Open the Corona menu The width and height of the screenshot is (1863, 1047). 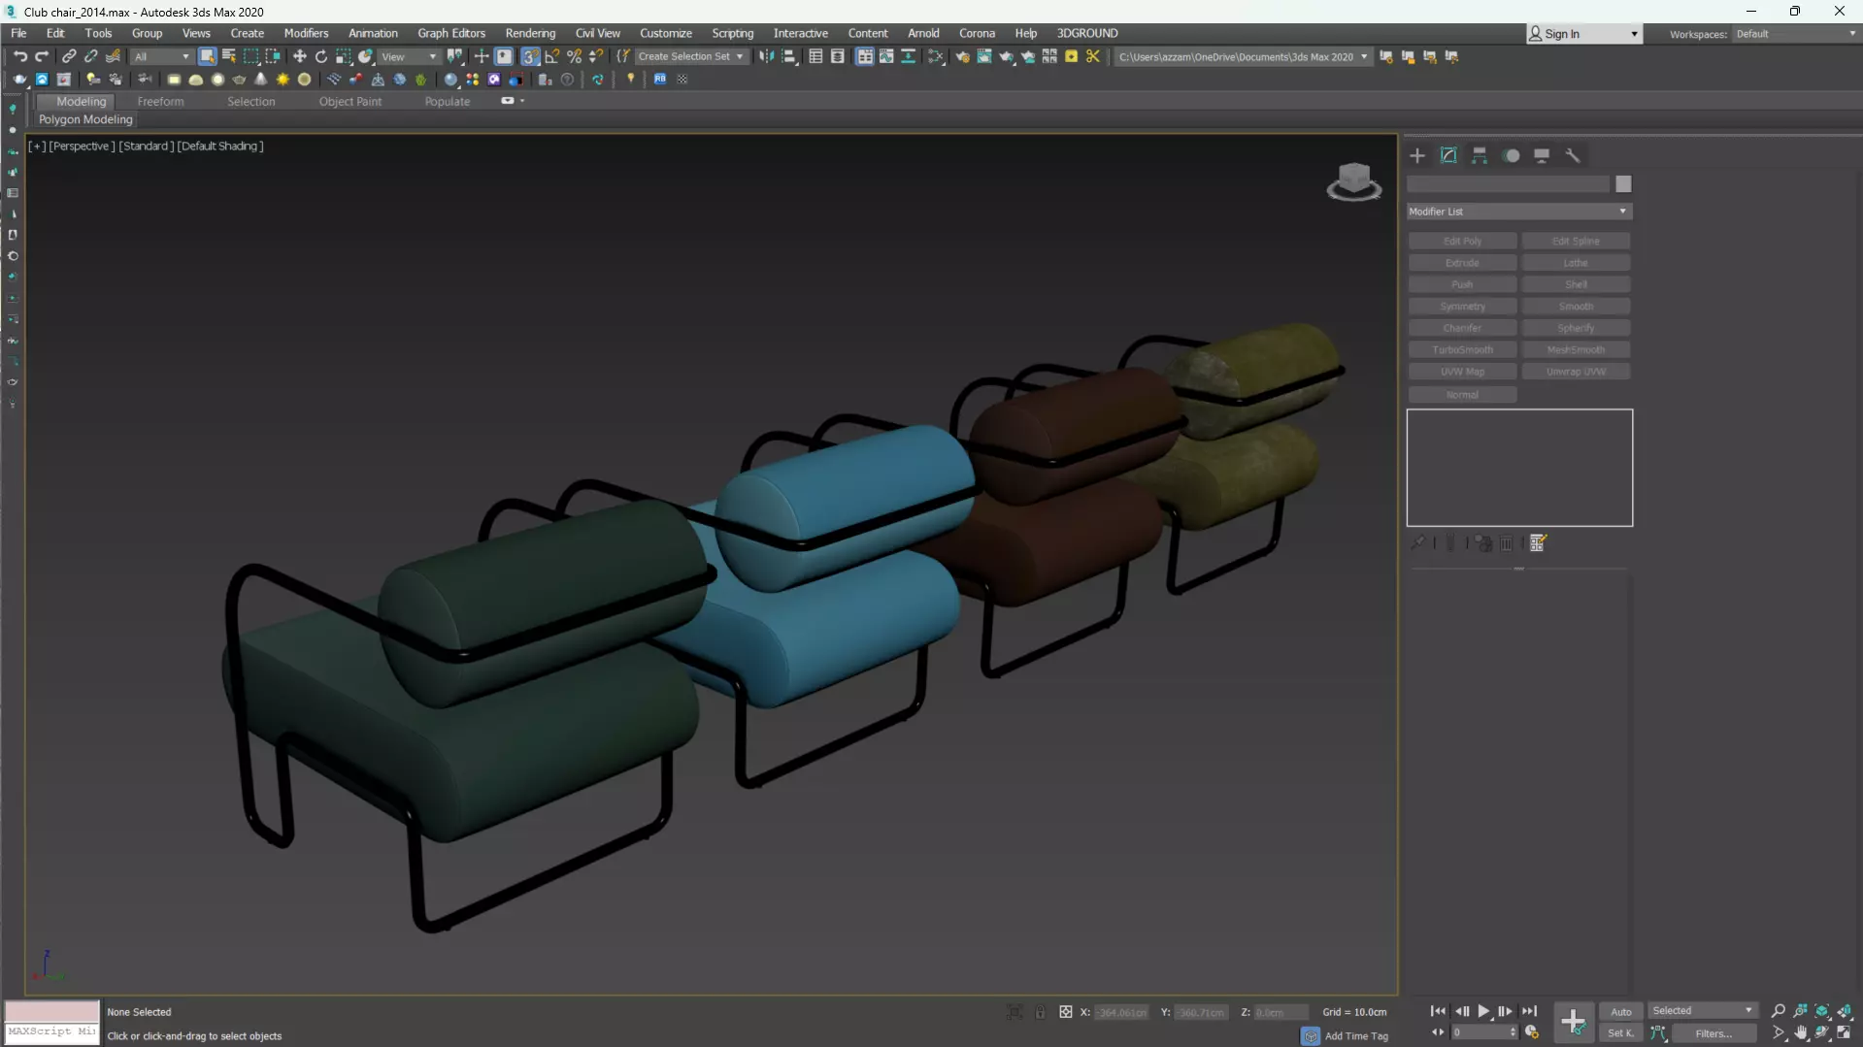point(977,33)
